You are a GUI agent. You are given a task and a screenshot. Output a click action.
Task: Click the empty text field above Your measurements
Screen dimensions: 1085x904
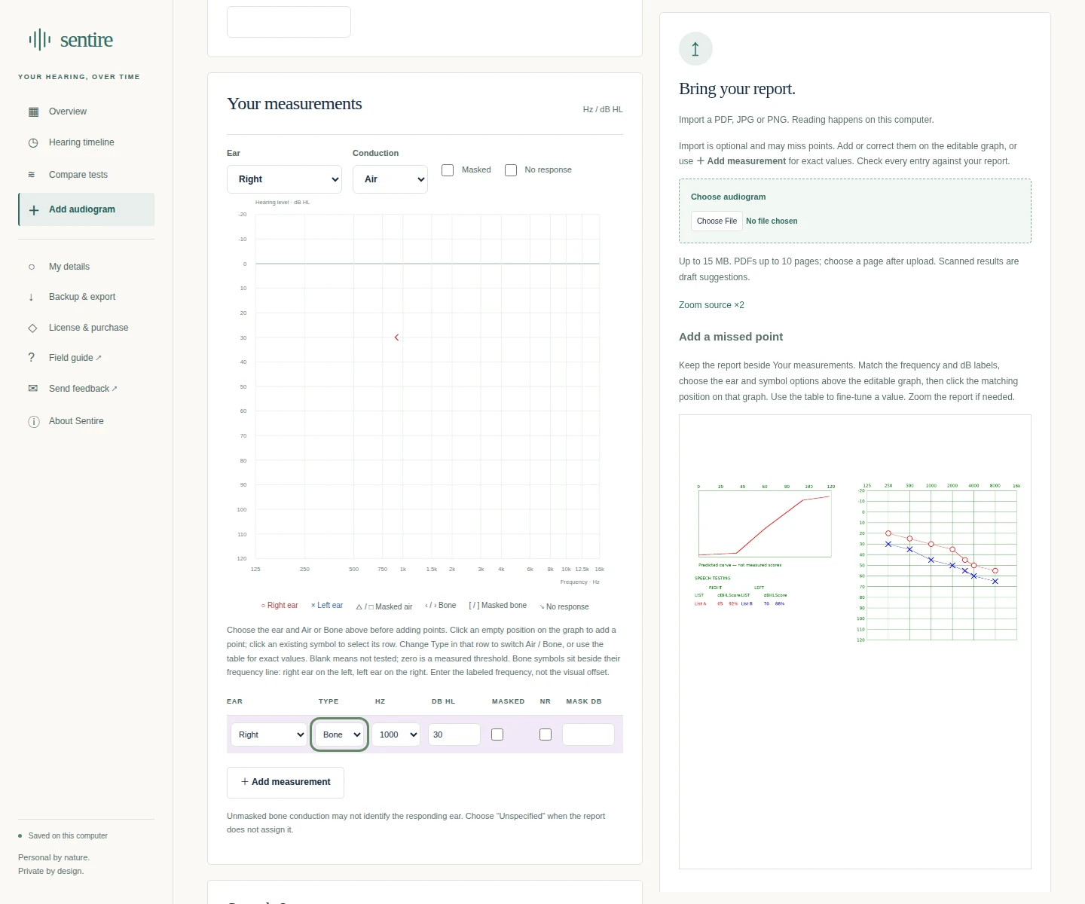[x=289, y=22]
